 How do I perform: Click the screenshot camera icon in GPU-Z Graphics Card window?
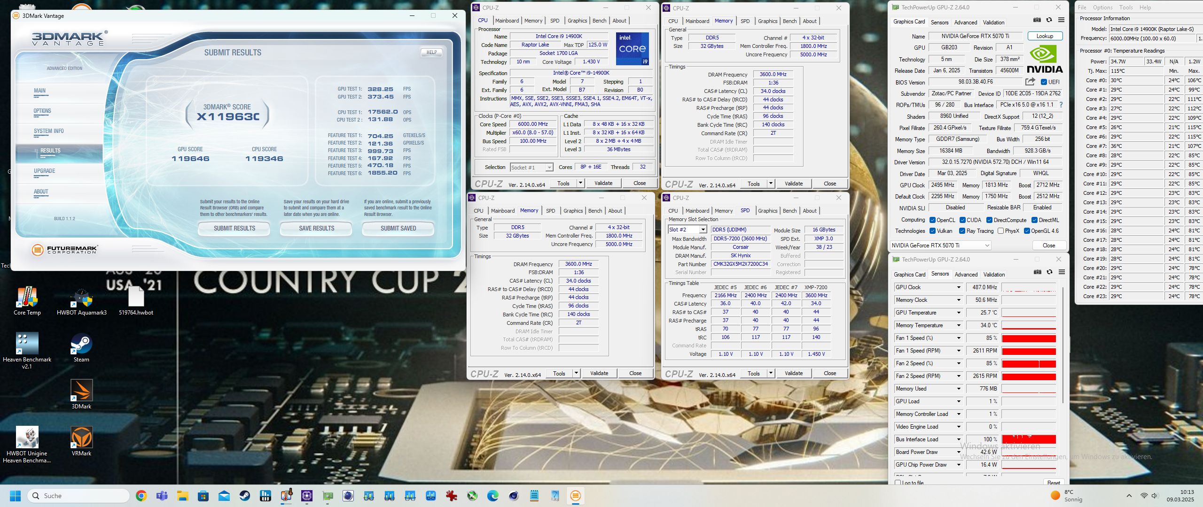(1037, 20)
